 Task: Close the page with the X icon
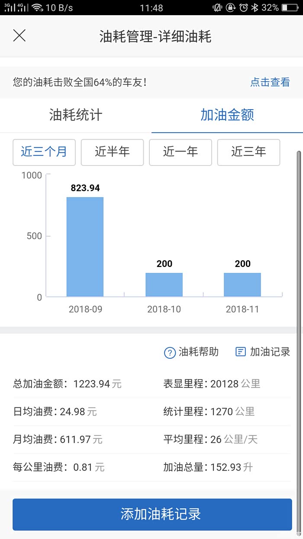tap(19, 36)
